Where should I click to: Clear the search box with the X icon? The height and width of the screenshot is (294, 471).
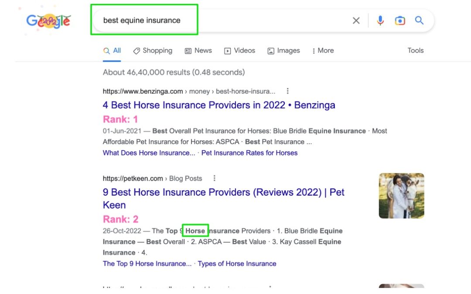tap(356, 20)
